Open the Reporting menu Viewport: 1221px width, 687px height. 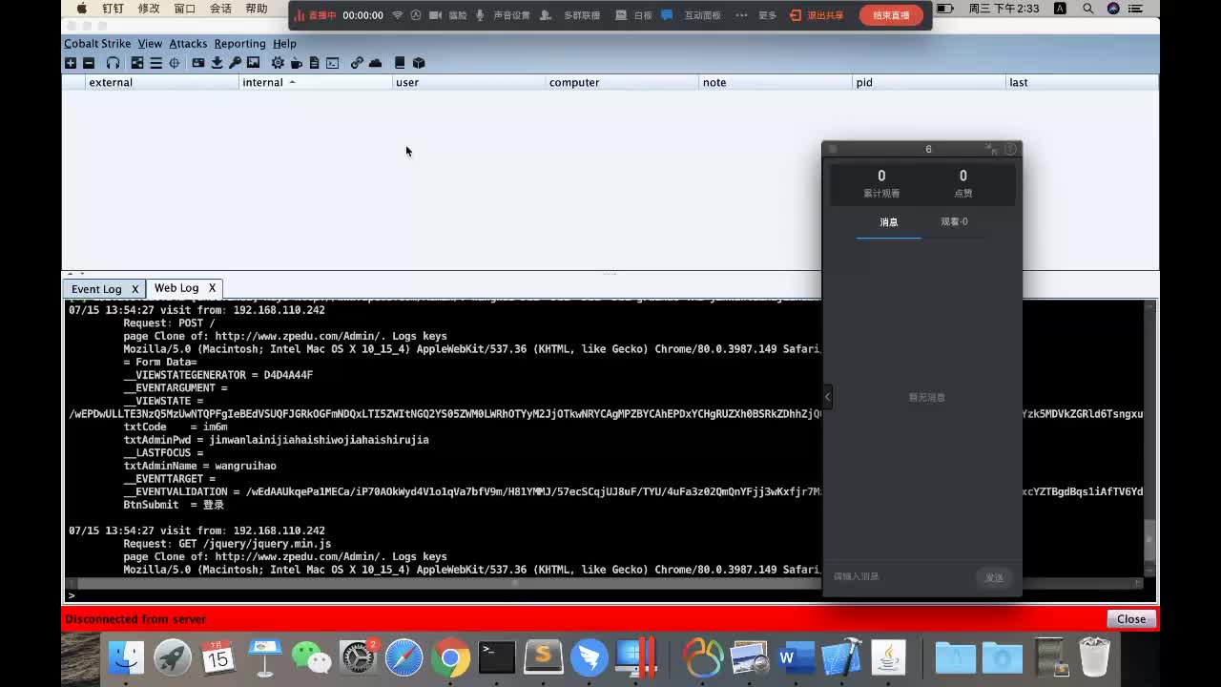(239, 43)
